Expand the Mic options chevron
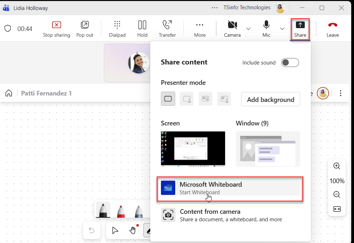Image resolution: width=354 pixels, height=243 pixels. pos(282,29)
